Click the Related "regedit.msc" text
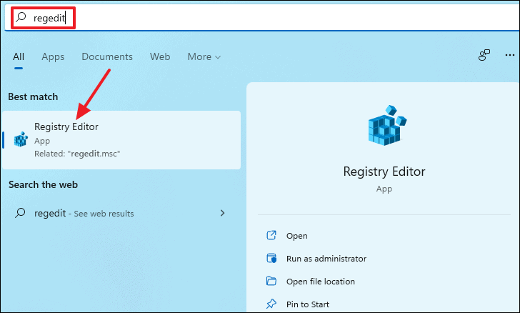The image size is (520, 313). click(77, 154)
